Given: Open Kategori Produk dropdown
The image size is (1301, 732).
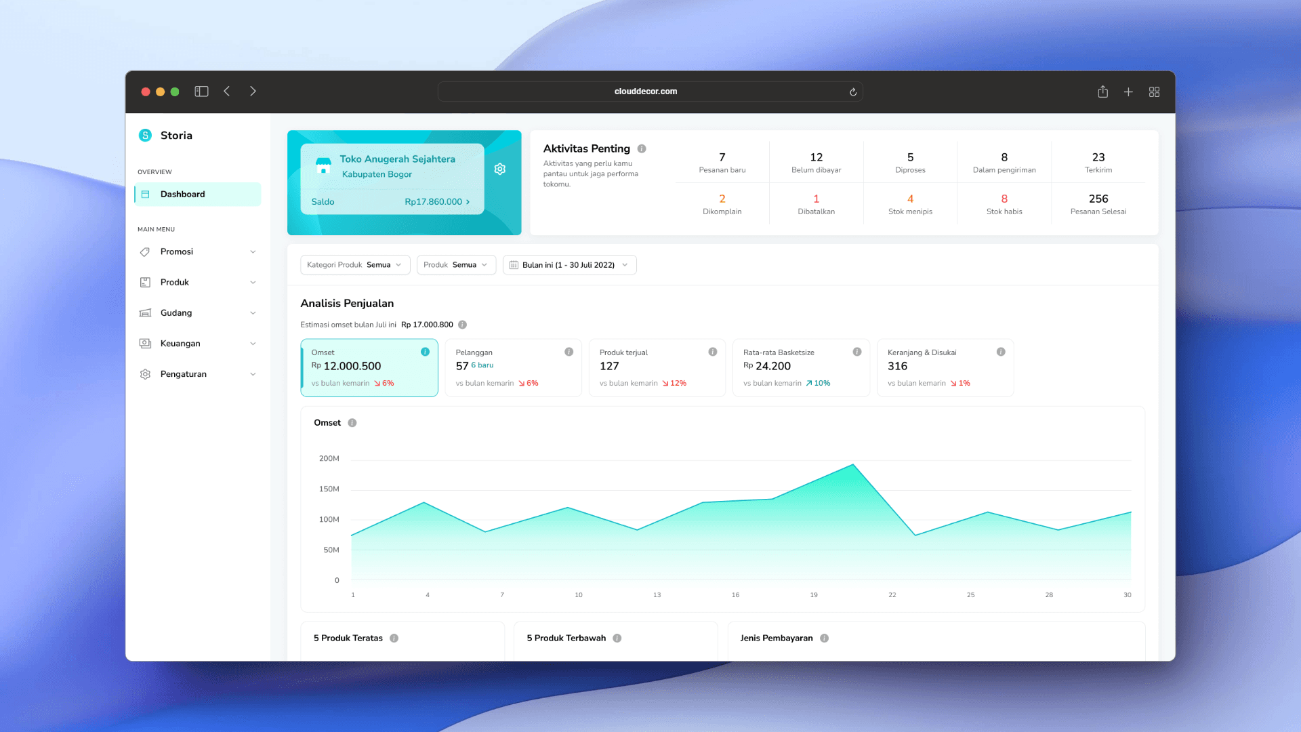Looking at the screenshot, I should coord(354,265).
